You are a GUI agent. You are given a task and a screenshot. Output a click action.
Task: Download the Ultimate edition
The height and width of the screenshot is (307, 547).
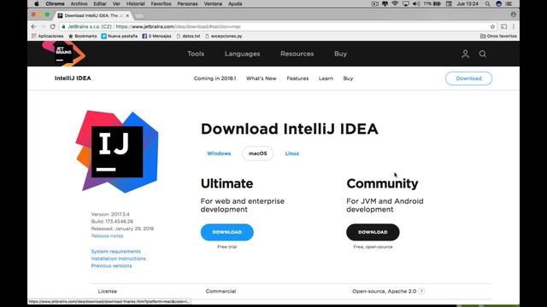pyautogui.click(x=227, y=232)
